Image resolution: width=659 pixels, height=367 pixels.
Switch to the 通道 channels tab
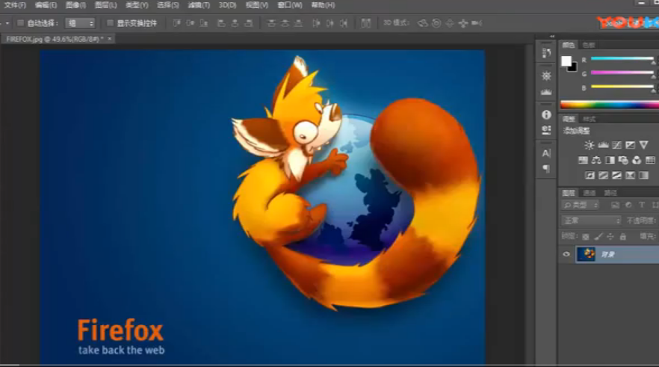pyautogui.click(x=590, y=193)
